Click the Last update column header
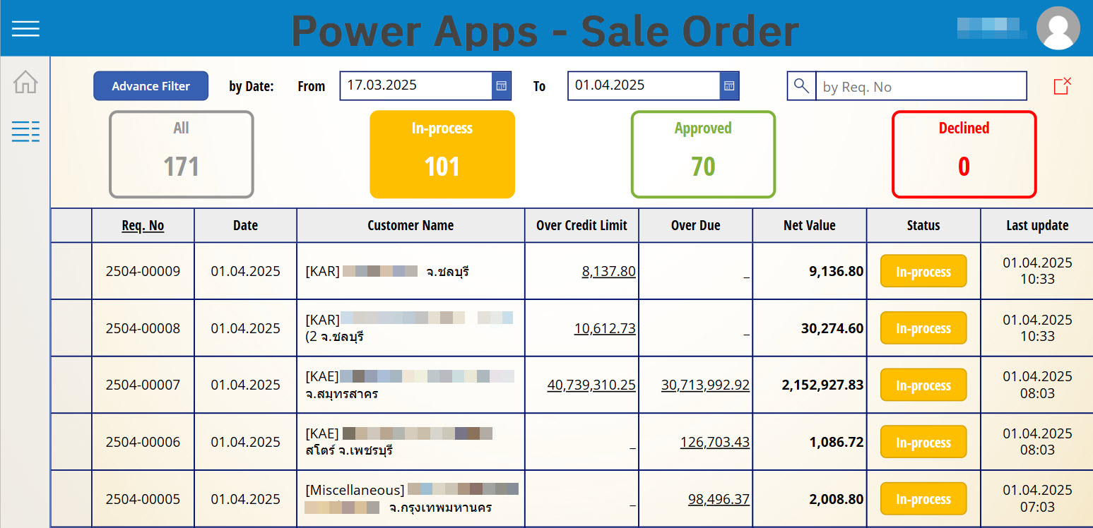 pos(1037,226)
